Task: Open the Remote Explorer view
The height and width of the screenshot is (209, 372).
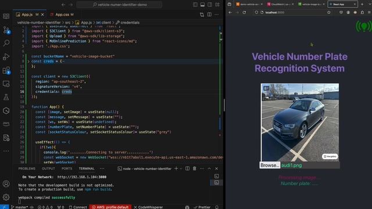Action: click(6, 84)
